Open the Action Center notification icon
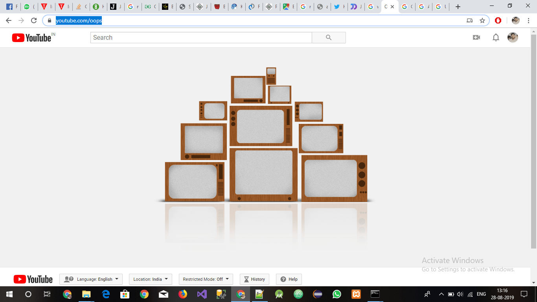Screen dimensions: 537x302 click(x=524, y=294)
